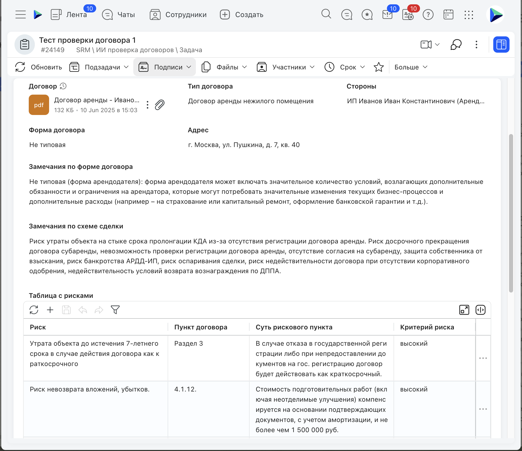Select the 4.1.12. cell
The width and height of the screenshot is (522, 451).
click(x=209, y=409)
